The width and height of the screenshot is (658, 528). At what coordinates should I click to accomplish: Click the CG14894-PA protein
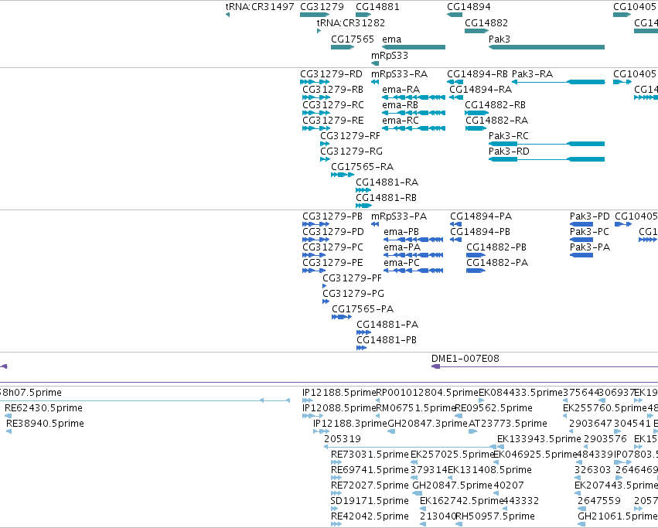[455, 224]
